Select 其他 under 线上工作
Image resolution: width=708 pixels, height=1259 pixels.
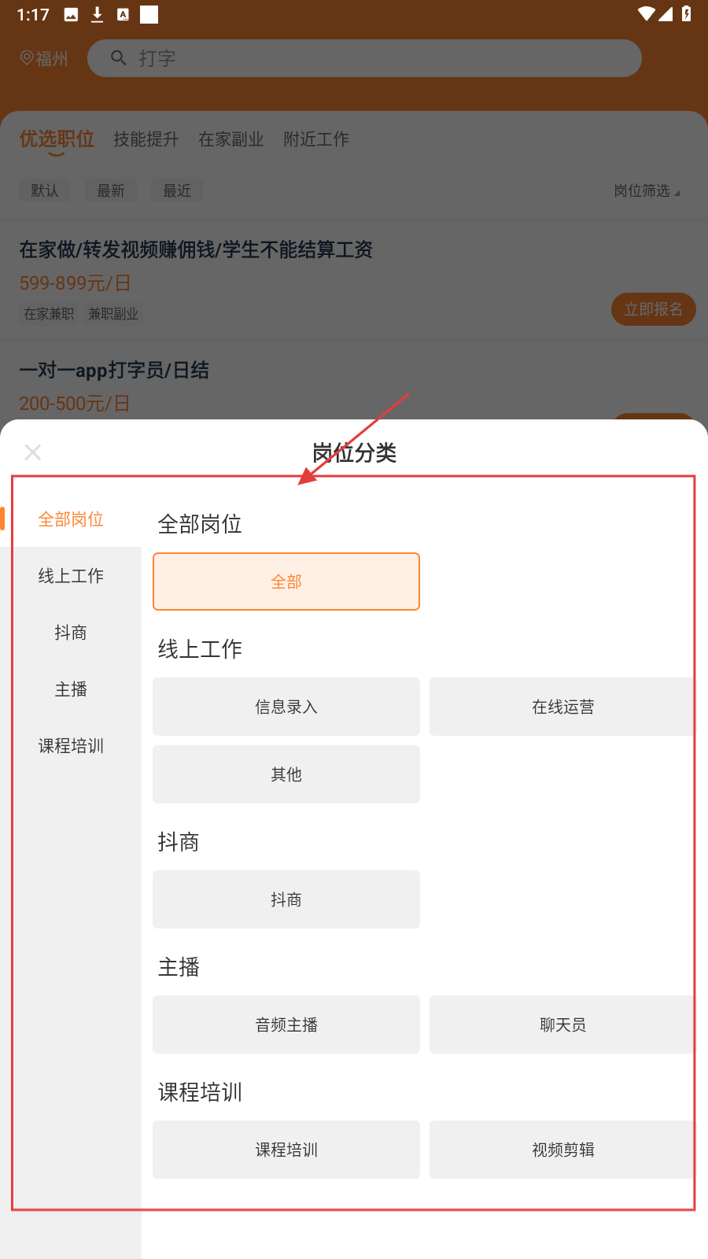click(x=286, y=774)
